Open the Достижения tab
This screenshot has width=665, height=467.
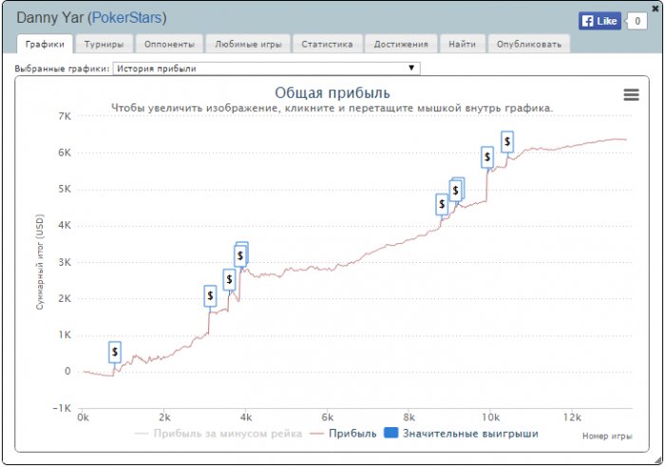coord(401,44)
